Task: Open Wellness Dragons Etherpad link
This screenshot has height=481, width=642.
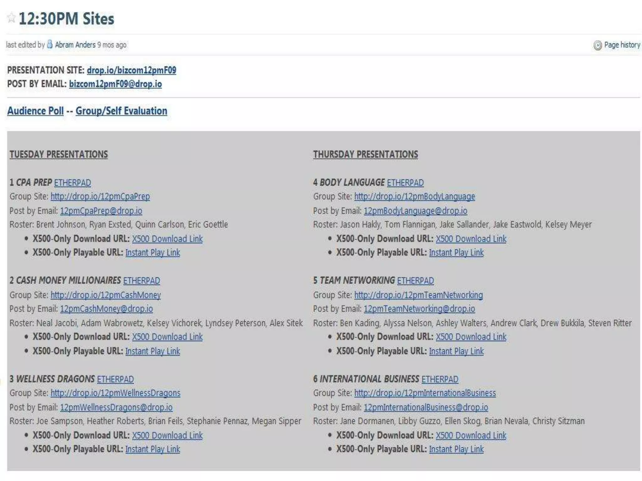Action: pos(115,380)
